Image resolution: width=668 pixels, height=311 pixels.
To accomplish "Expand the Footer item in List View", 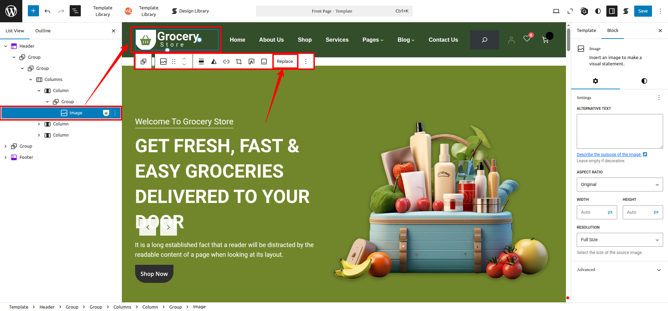I will 6,157.
